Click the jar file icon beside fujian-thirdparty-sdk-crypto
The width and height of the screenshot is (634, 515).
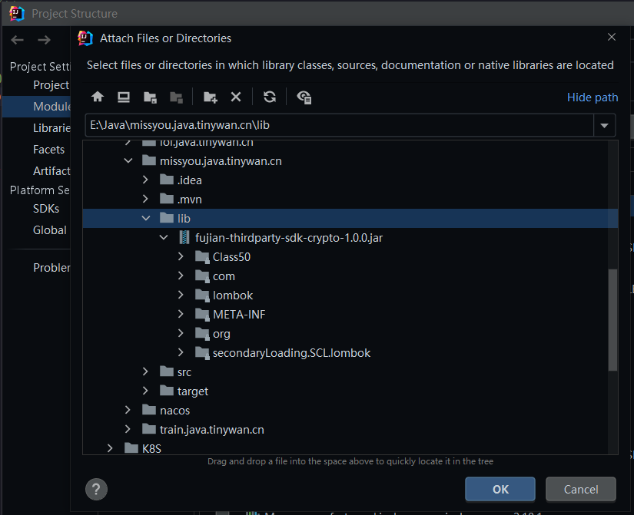tap(183, 237)
